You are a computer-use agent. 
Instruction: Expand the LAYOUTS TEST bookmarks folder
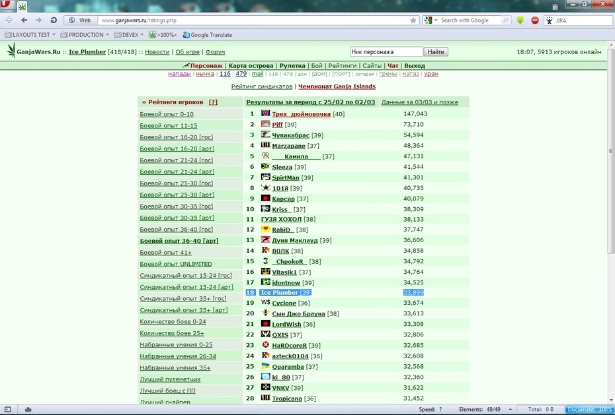(x=30, y=35)
